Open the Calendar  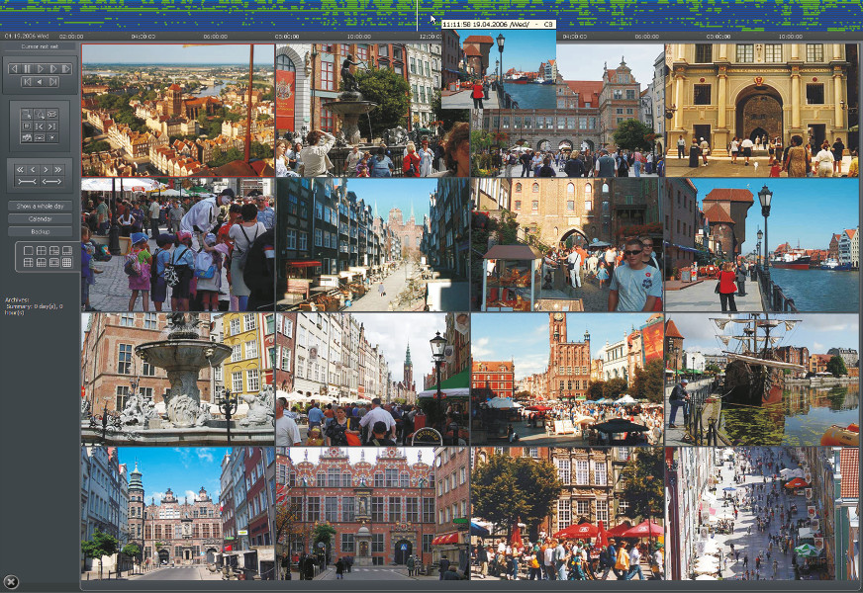40,218
